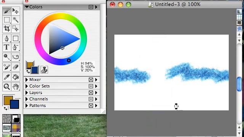244x137 pixels.
Task: Expand the Color Sets palette
Action: click(x=27, y=86)
